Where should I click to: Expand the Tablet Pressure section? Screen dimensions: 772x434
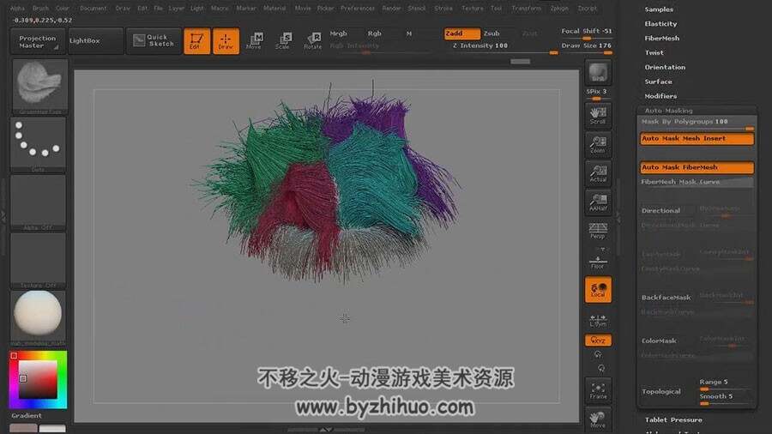(673, 419)
